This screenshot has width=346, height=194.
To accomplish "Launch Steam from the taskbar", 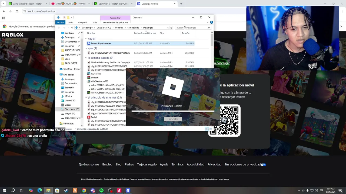I will point(66,190).
